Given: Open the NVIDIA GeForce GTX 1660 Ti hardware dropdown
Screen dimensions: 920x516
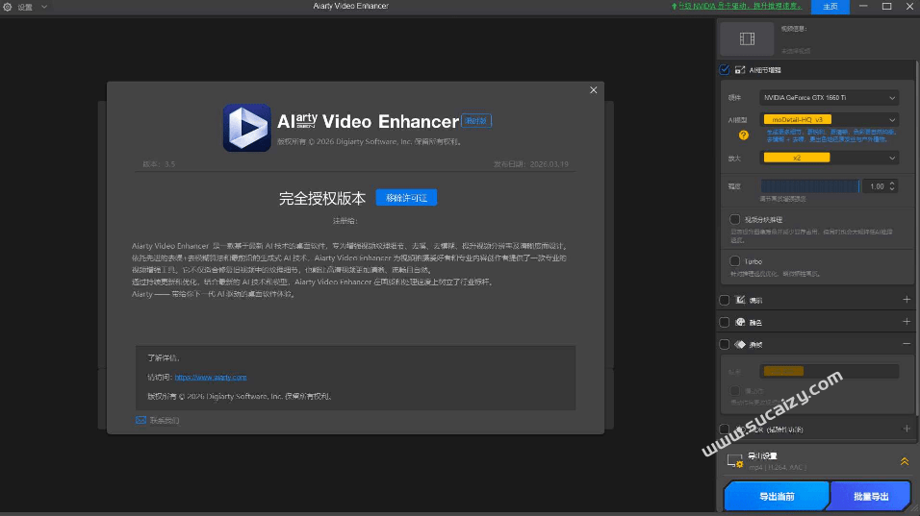Looking at the screenshot, I should (829, 98).
